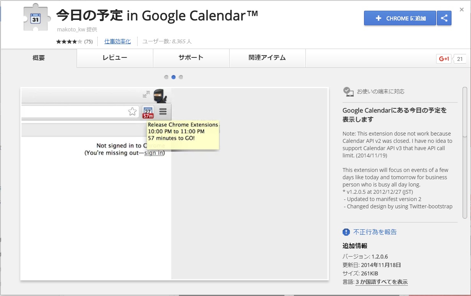Screen dimensions: 471x296
Task: Select the second carousel navigation dot
Action: coord(173,77)
